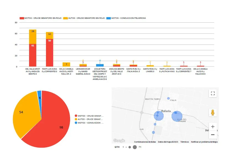Toggle fullscreen view on the map
Screen dimensions: 233x155
coord(213,93)
